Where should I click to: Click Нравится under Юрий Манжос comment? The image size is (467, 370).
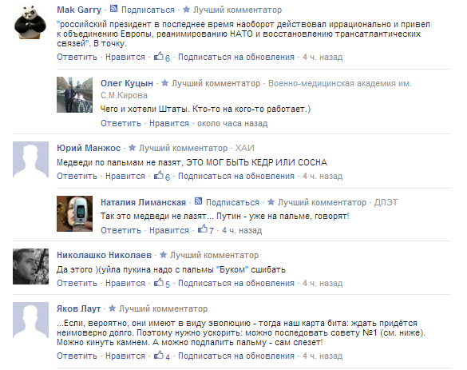(x=125, y=176)
